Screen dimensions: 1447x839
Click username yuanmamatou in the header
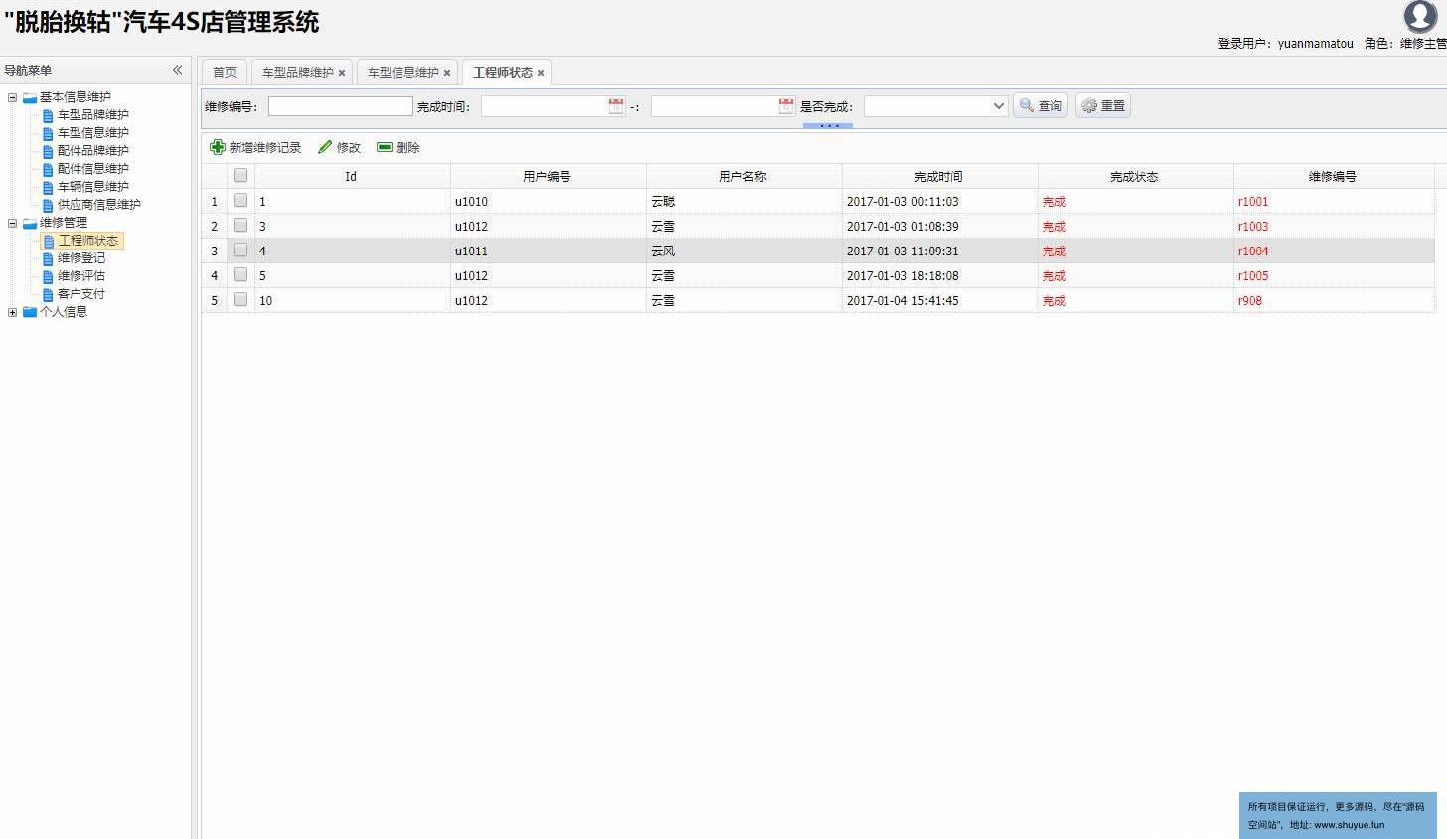point(1315,43)
